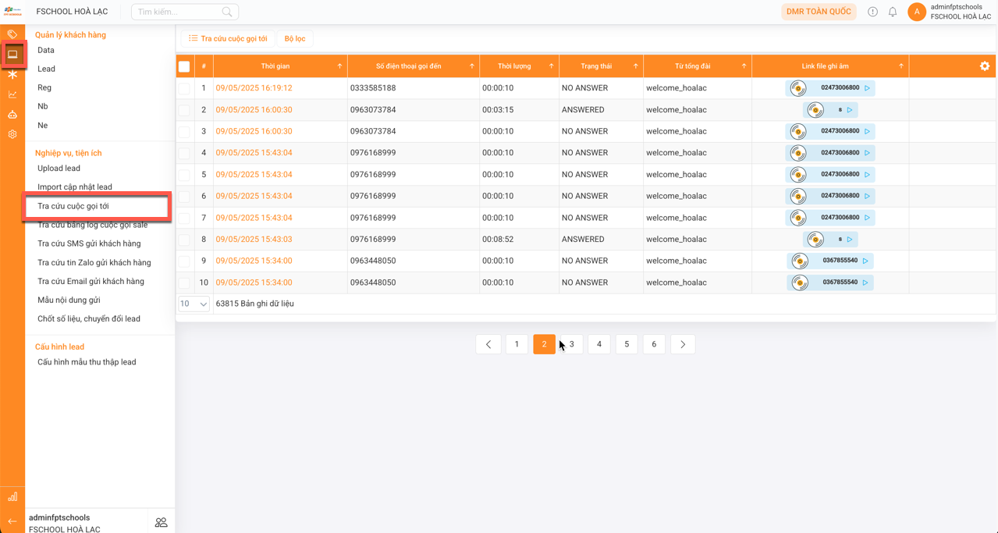
Task: Sort by Trạng thái column arrow
Action: (x=635, y=66)
